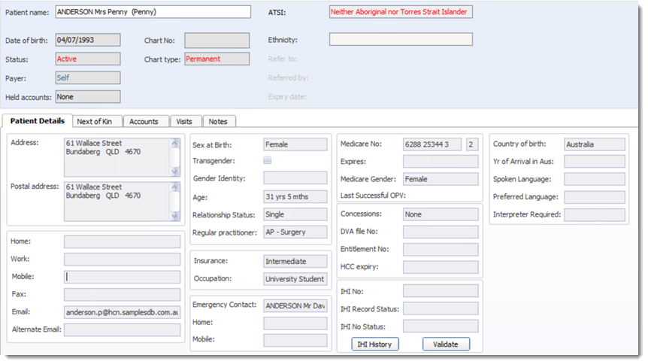Click the Patient name field
The image size is (648, 364).
tap(153, 12)
